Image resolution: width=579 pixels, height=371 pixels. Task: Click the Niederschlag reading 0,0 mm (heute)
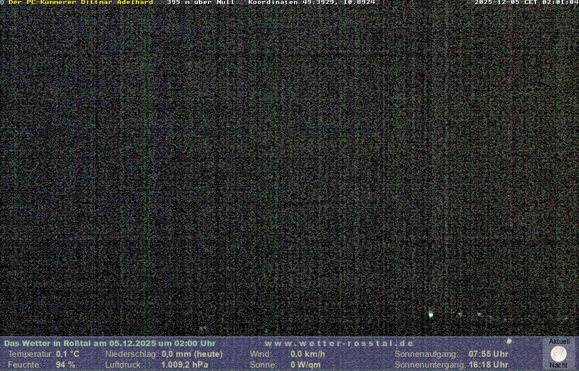tap(192, 354)
